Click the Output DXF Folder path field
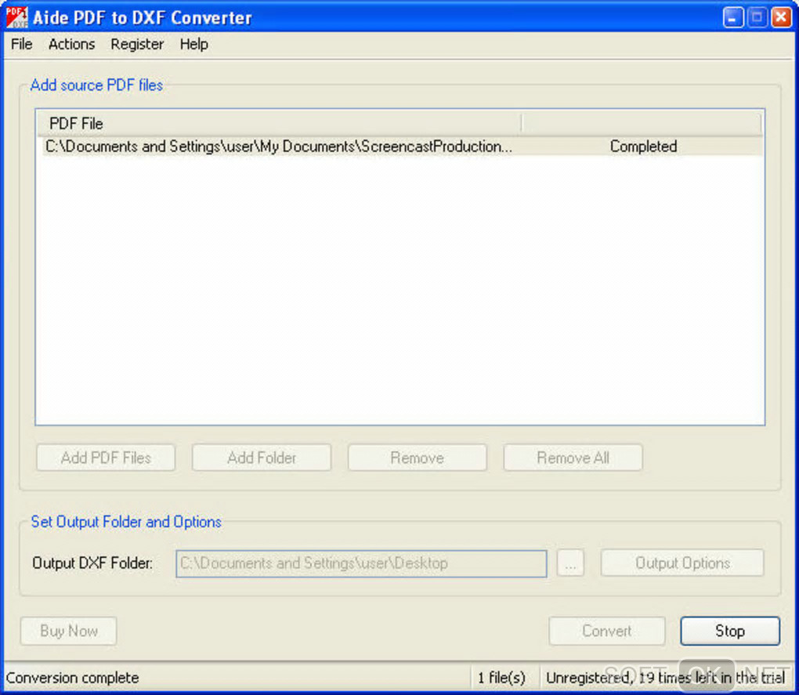This screenshot has width=799, height=695. coord(361,563)
